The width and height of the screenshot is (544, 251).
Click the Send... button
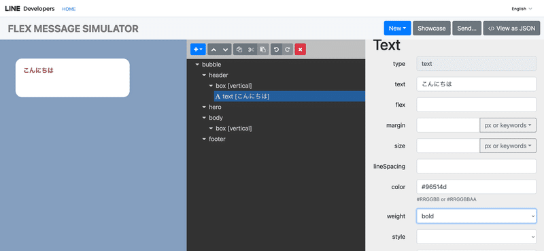tap(467, 29)
